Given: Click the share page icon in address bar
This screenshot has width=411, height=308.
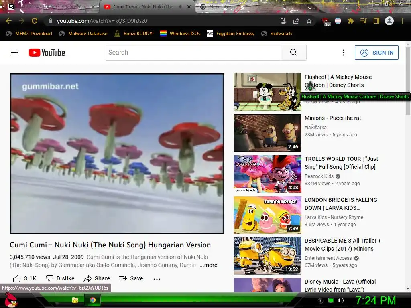Looking at the screenshot, I should [296, 21].
